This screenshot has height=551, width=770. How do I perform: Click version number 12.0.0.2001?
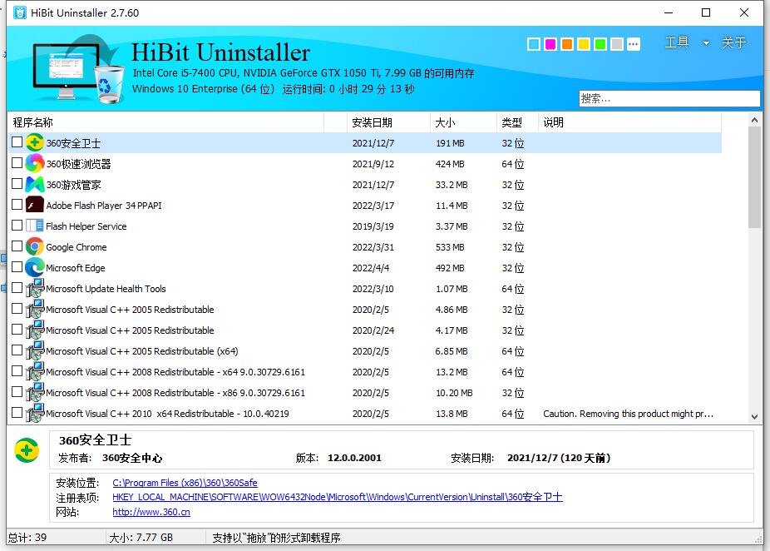pyautogui.click(x=354, y=458)
